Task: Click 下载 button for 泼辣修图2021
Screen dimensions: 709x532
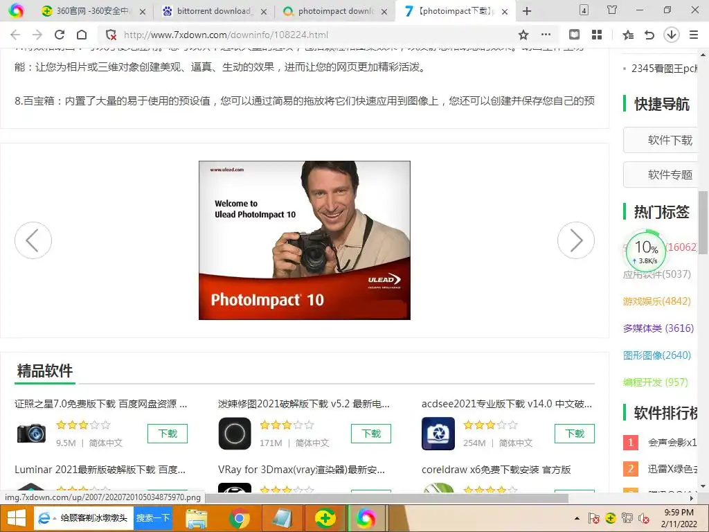Action: [x=371, y=434]
